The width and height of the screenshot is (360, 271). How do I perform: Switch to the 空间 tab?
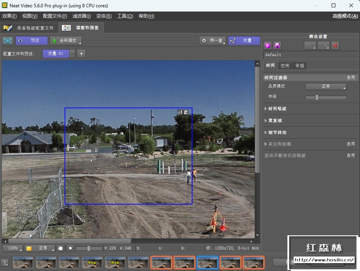285,66
